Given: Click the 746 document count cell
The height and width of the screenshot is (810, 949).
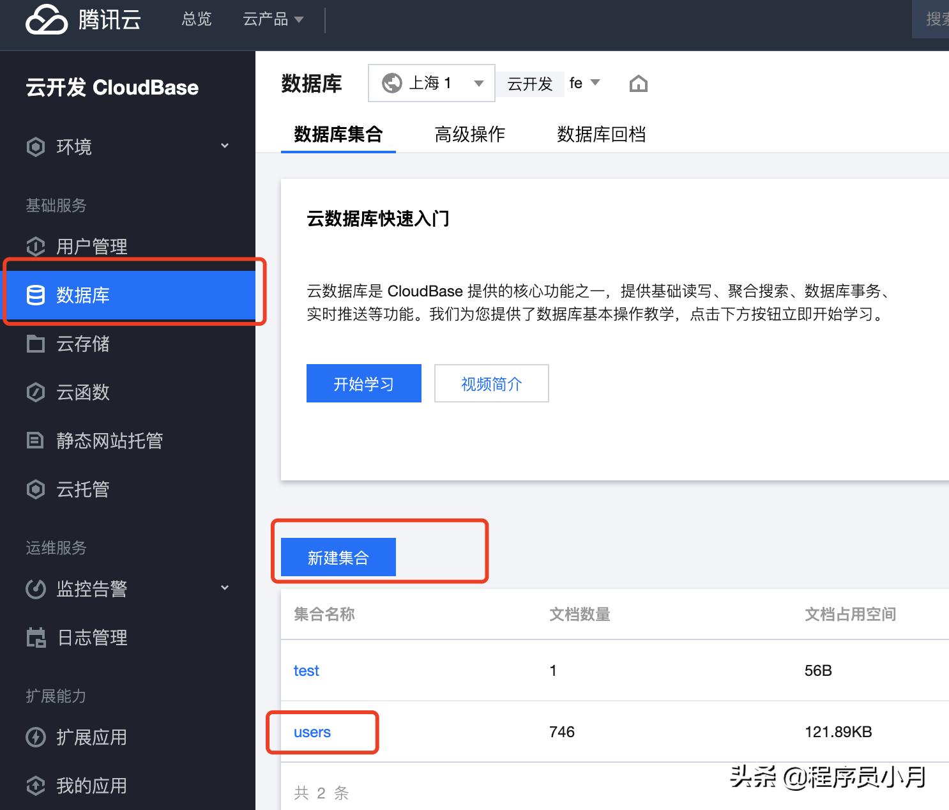Looking at the screenshot, I should [562, 732].
